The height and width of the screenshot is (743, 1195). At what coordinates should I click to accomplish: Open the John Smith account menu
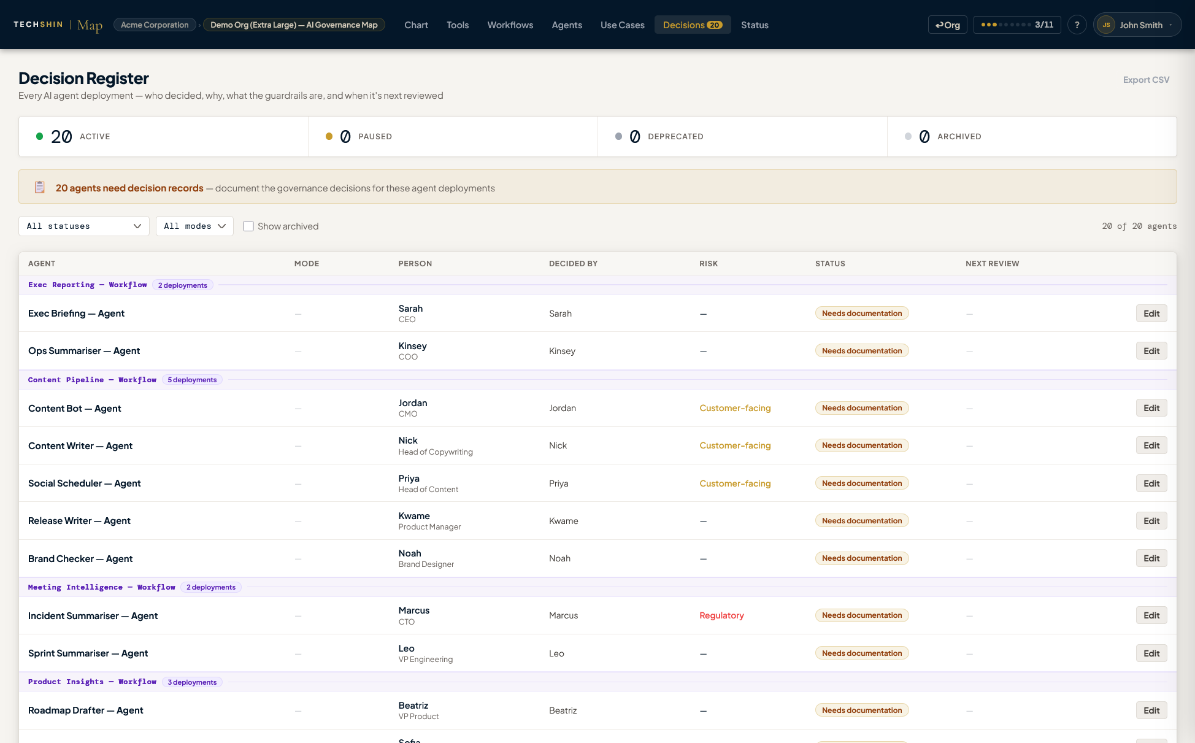(1137, 25)
